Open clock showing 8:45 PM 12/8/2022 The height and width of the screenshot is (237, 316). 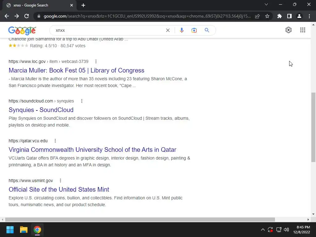(x=301, y=230)
